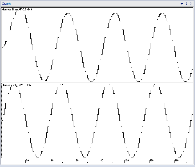Click the 20 mark on time axis
This screenshot has width=195, height=167.
coord(27,161)
